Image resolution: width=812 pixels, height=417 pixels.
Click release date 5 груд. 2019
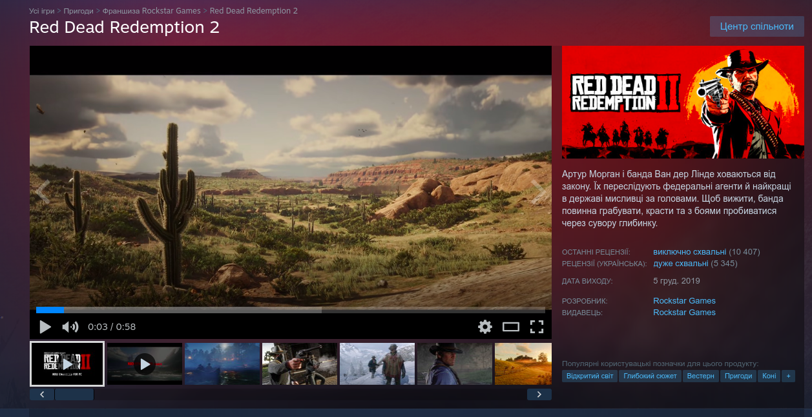coord(676,281)
